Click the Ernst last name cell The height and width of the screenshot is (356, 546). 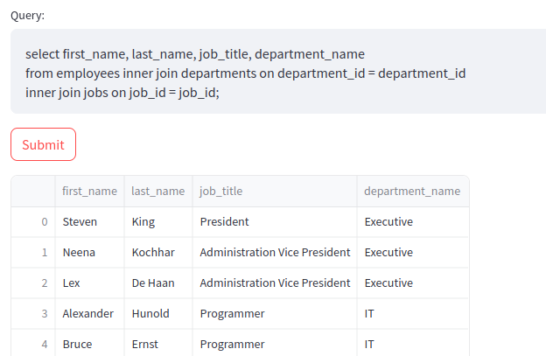click(158, 343)
